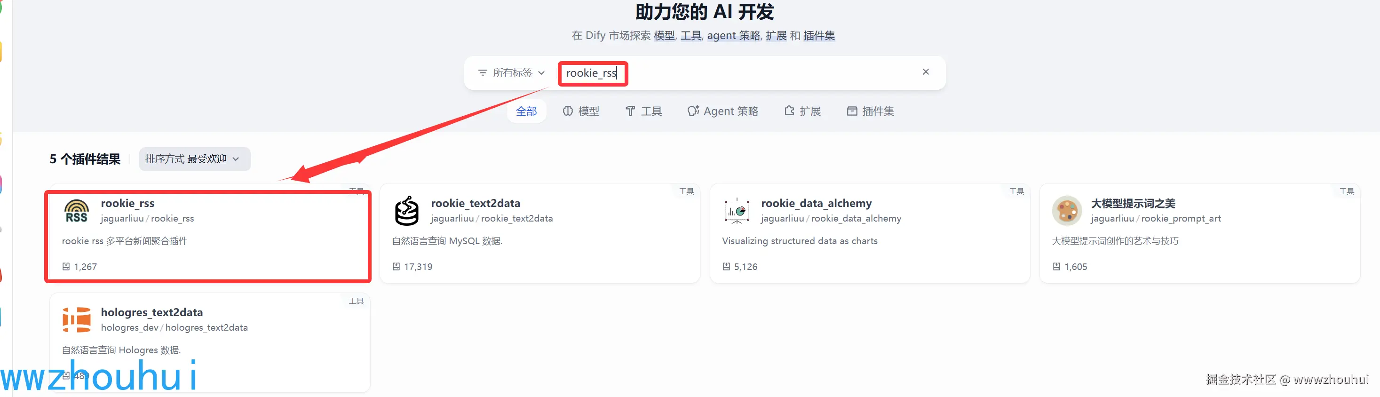This screenshot has height=397, width=1380.
Task: Click the jaguarliuu / rookie_data_alchemy author path
Action: point(831,219)
